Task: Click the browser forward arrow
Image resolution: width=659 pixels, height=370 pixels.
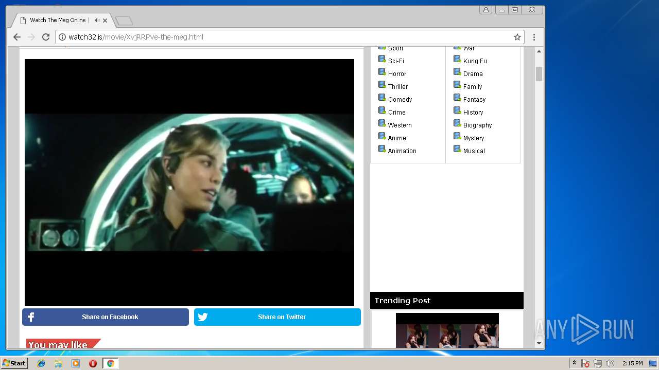Action: pos(31,37)
